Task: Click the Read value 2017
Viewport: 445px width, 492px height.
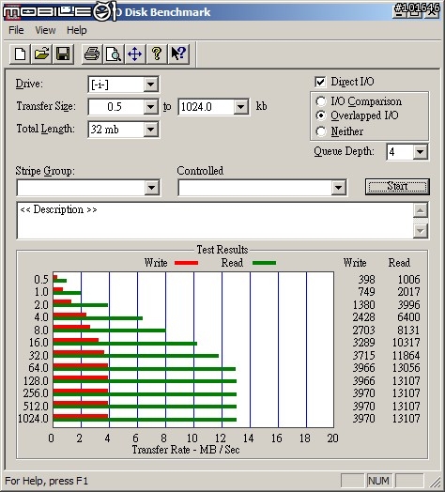Action: pos(408,291)
